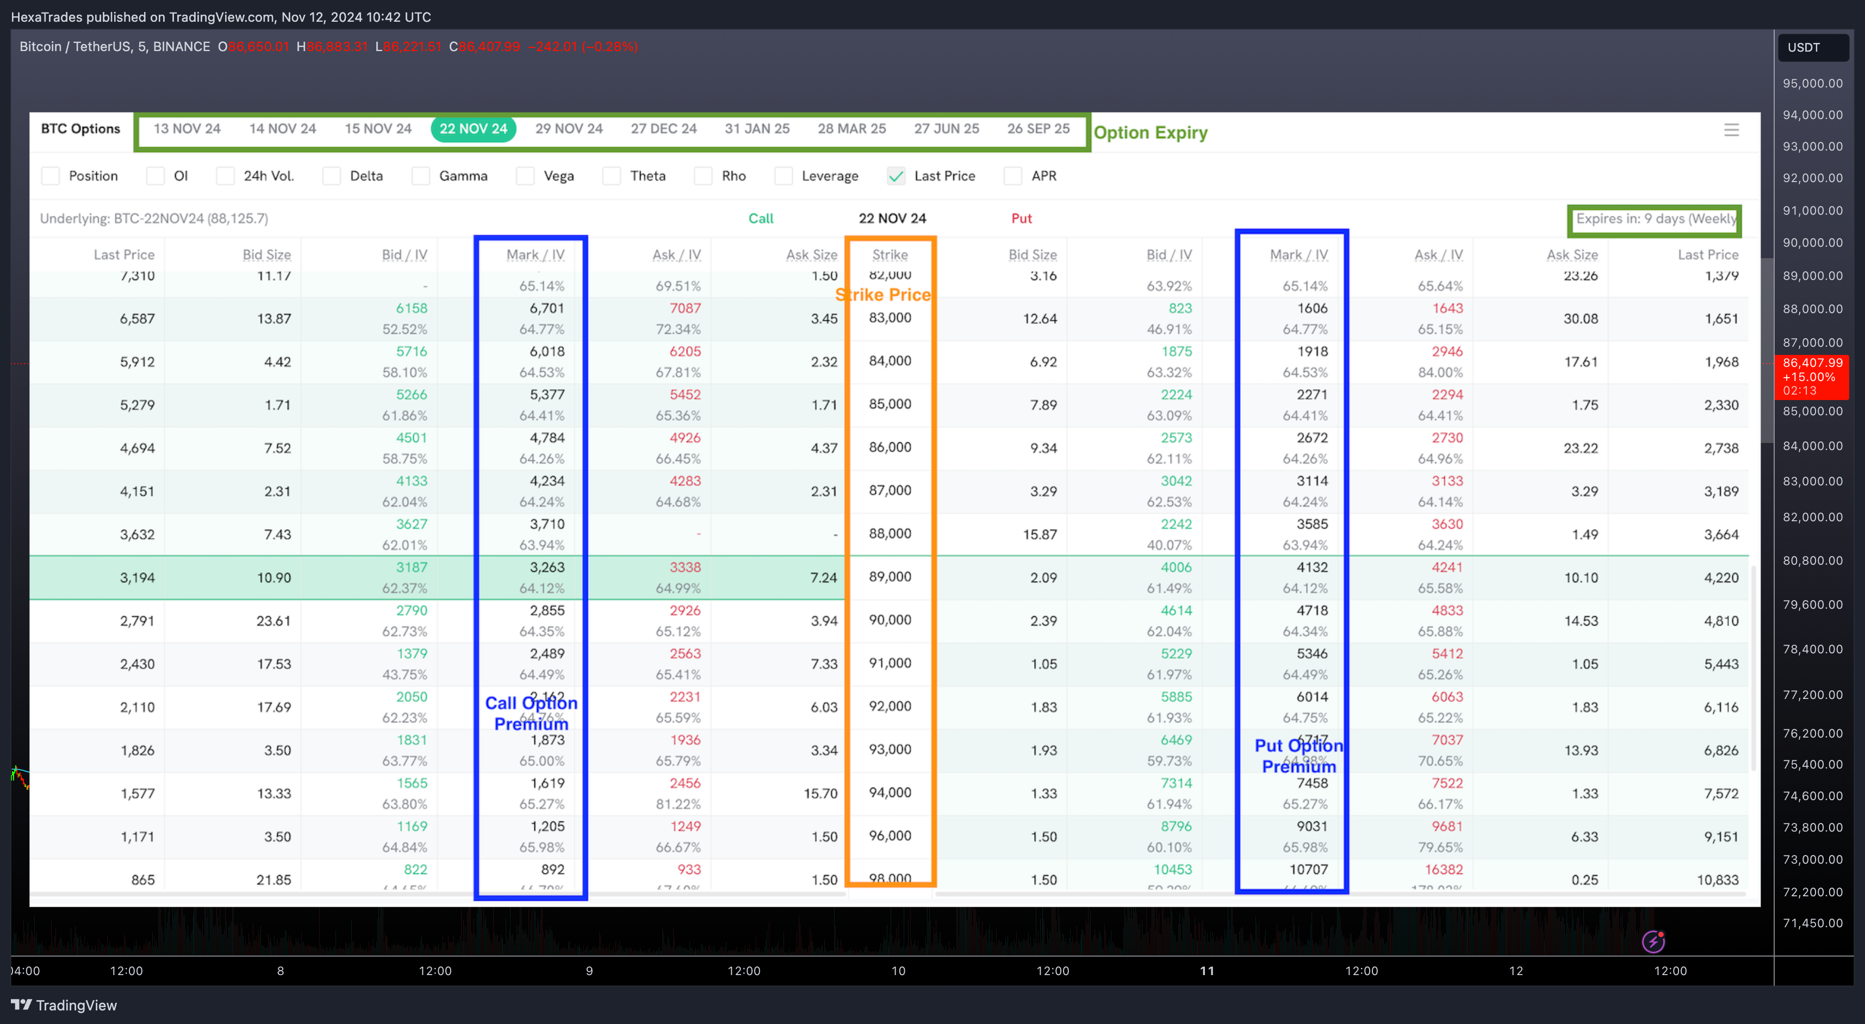1865x1024 pixels.
Task: Enable the Vega checkbox
Action: pyautogui.click(x=526, y=176)
